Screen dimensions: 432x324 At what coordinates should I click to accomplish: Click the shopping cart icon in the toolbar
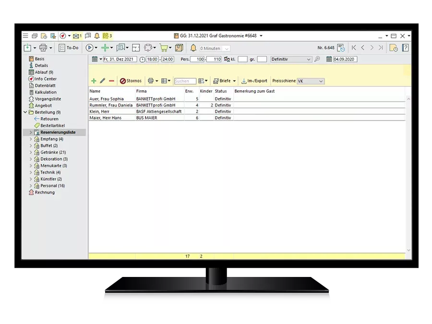tap(164, 48)
